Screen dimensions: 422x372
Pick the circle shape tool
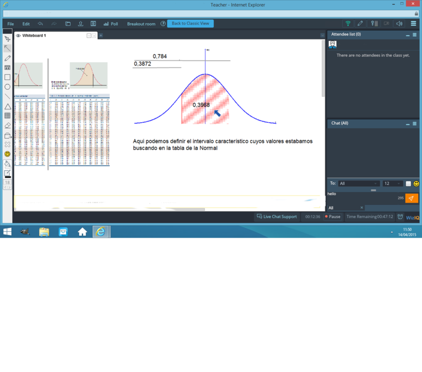click(x=7, y=87)
